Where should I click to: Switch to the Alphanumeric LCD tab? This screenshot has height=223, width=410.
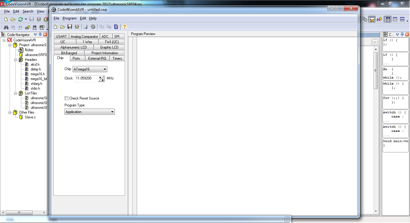pos(73,47)
